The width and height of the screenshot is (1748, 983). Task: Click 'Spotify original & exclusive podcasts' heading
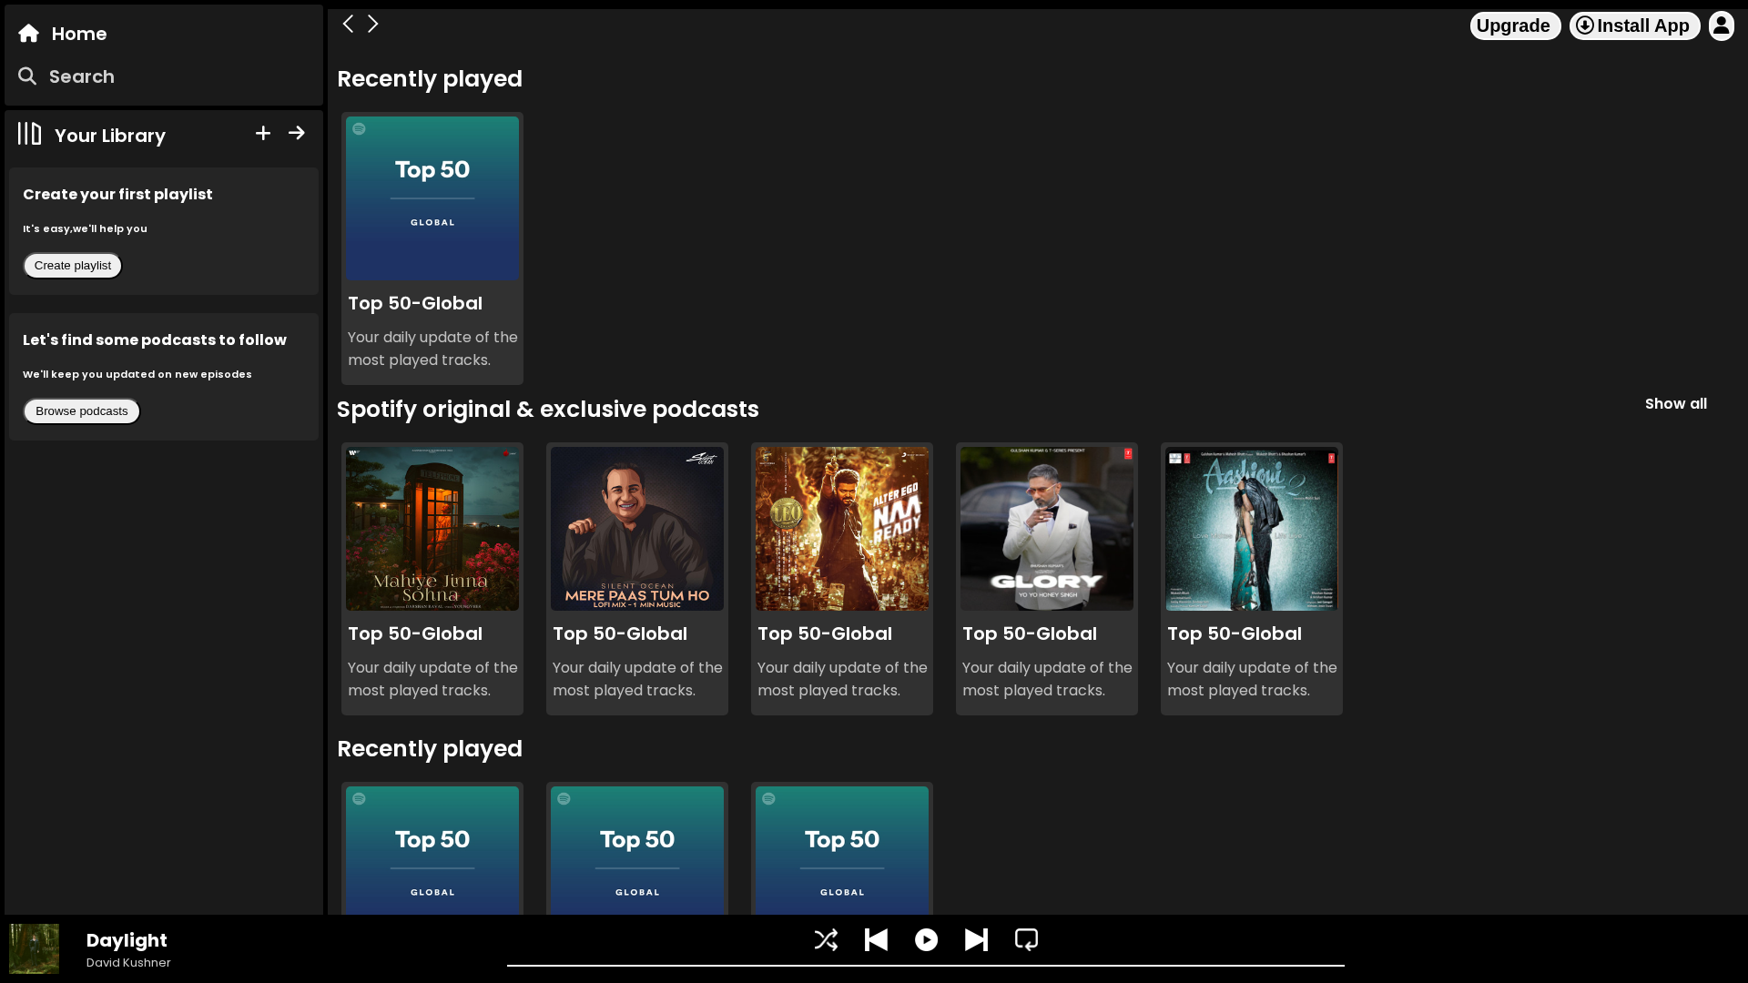pyautogui.click(x=548, y=410)
